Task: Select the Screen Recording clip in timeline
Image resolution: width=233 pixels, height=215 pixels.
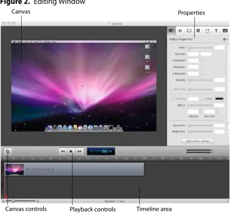Action: point(74,169)
